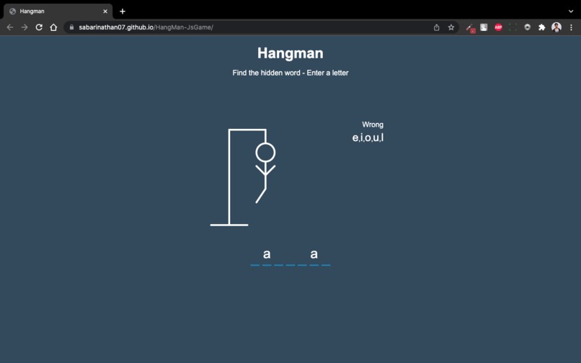Click the second revealed letter 'a'
This screenshot has width=581, height=363.
click(x=314, y=254)
